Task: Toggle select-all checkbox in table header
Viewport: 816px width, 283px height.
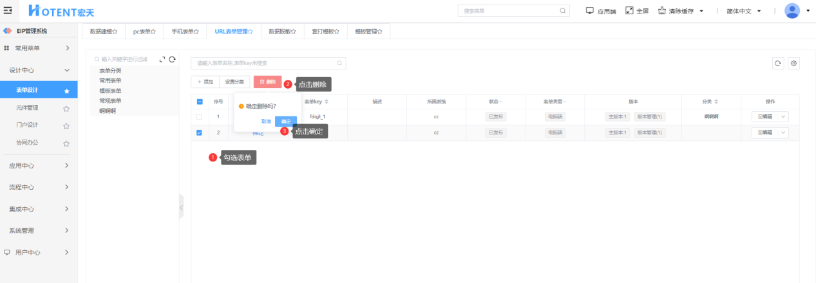Action: click(199, 102)
